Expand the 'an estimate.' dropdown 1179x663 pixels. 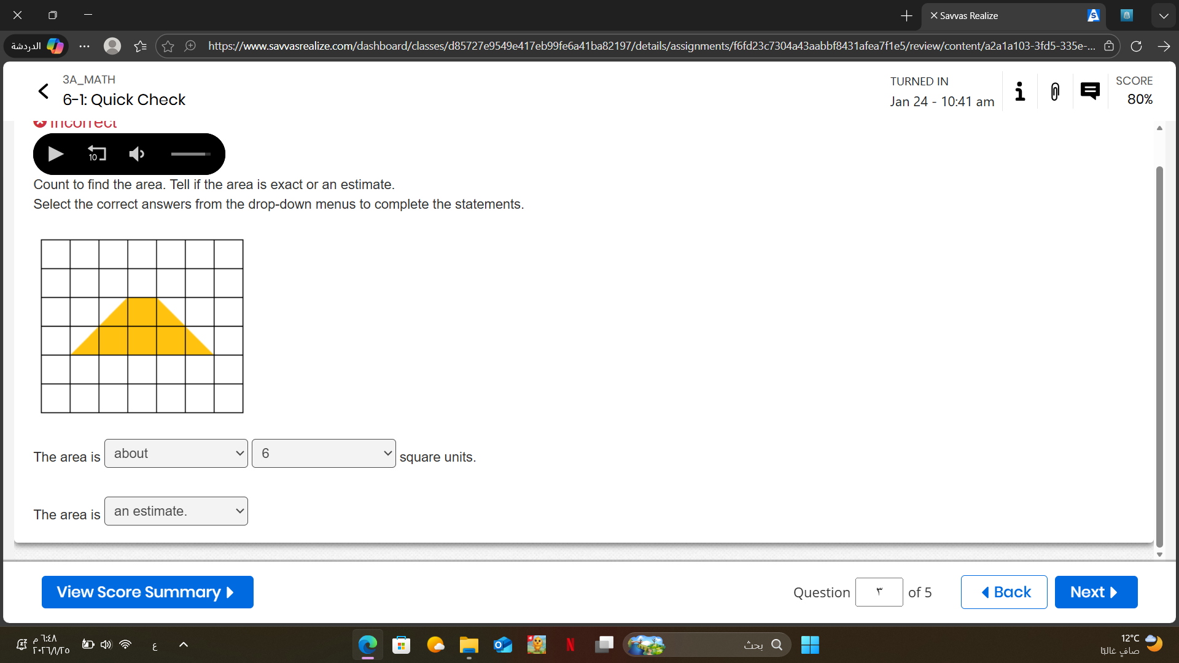point(176,511)
